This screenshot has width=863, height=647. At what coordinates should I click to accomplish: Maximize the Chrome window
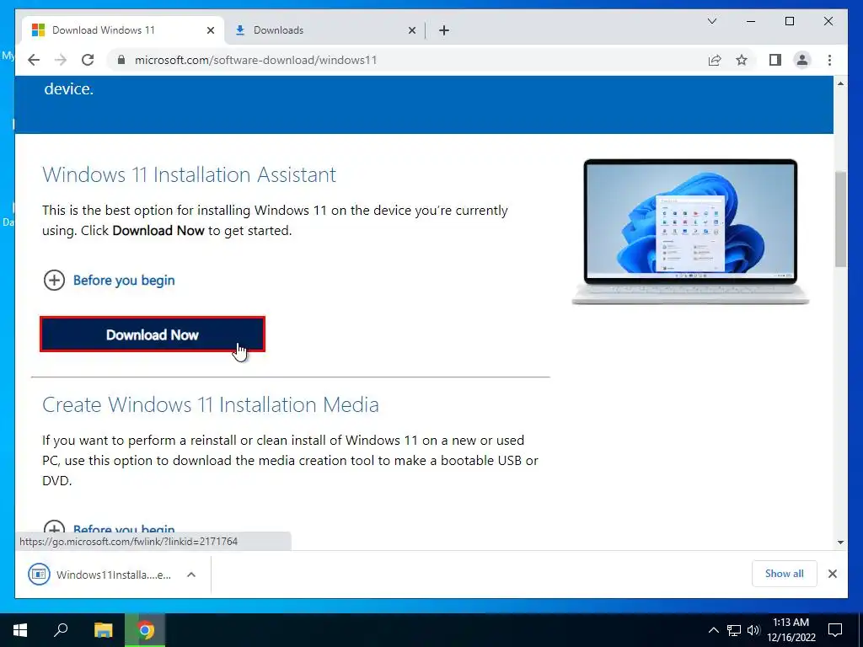click(x=789, y=21)
